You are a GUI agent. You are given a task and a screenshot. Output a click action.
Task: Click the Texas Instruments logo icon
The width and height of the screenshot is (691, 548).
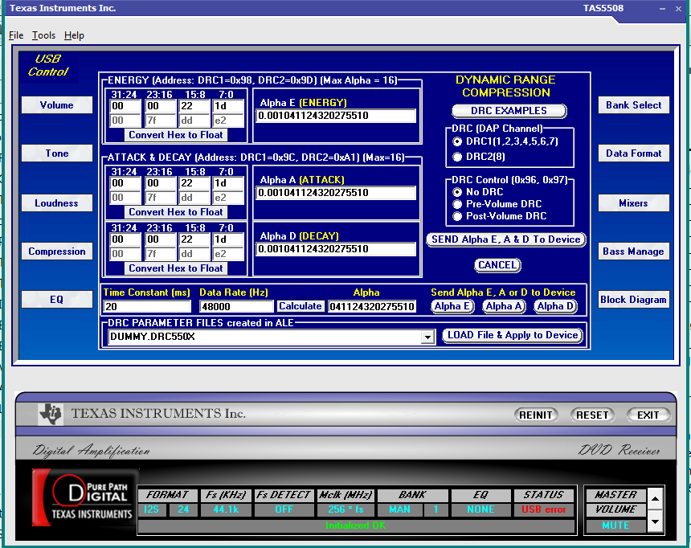click(50, 415)
